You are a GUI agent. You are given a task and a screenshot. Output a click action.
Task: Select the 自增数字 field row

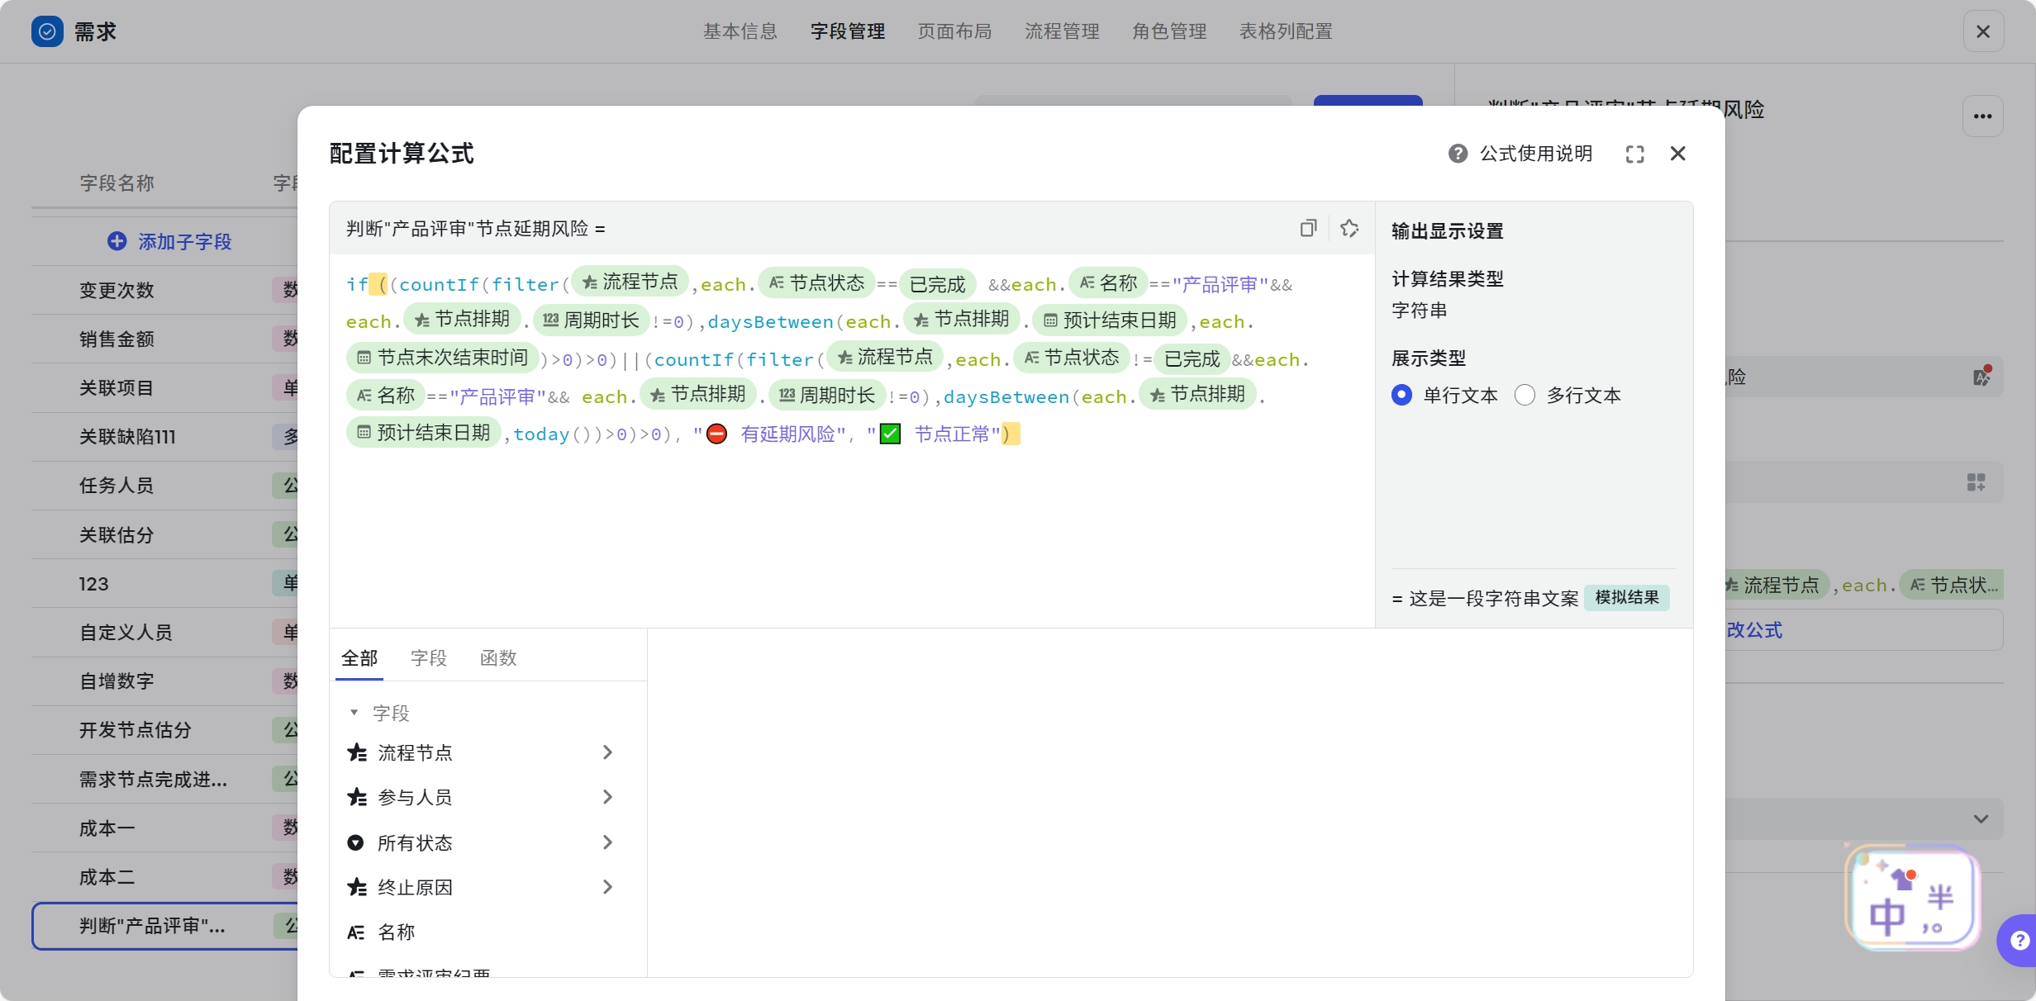[x=164, y=681]
